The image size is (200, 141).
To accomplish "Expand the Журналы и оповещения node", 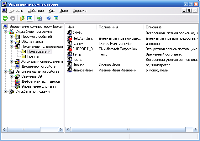I will [11, 61].
